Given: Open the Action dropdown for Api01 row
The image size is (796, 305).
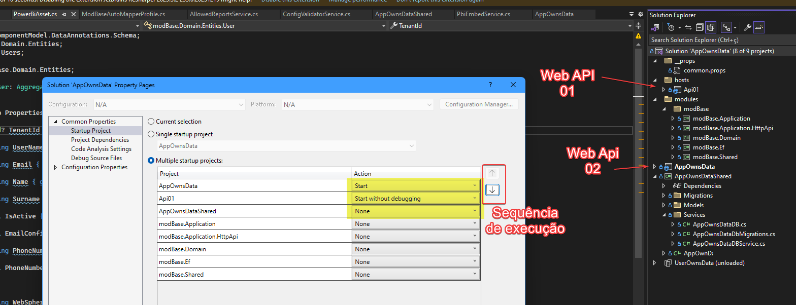Looking at the screenshot, I should [416, 199].
